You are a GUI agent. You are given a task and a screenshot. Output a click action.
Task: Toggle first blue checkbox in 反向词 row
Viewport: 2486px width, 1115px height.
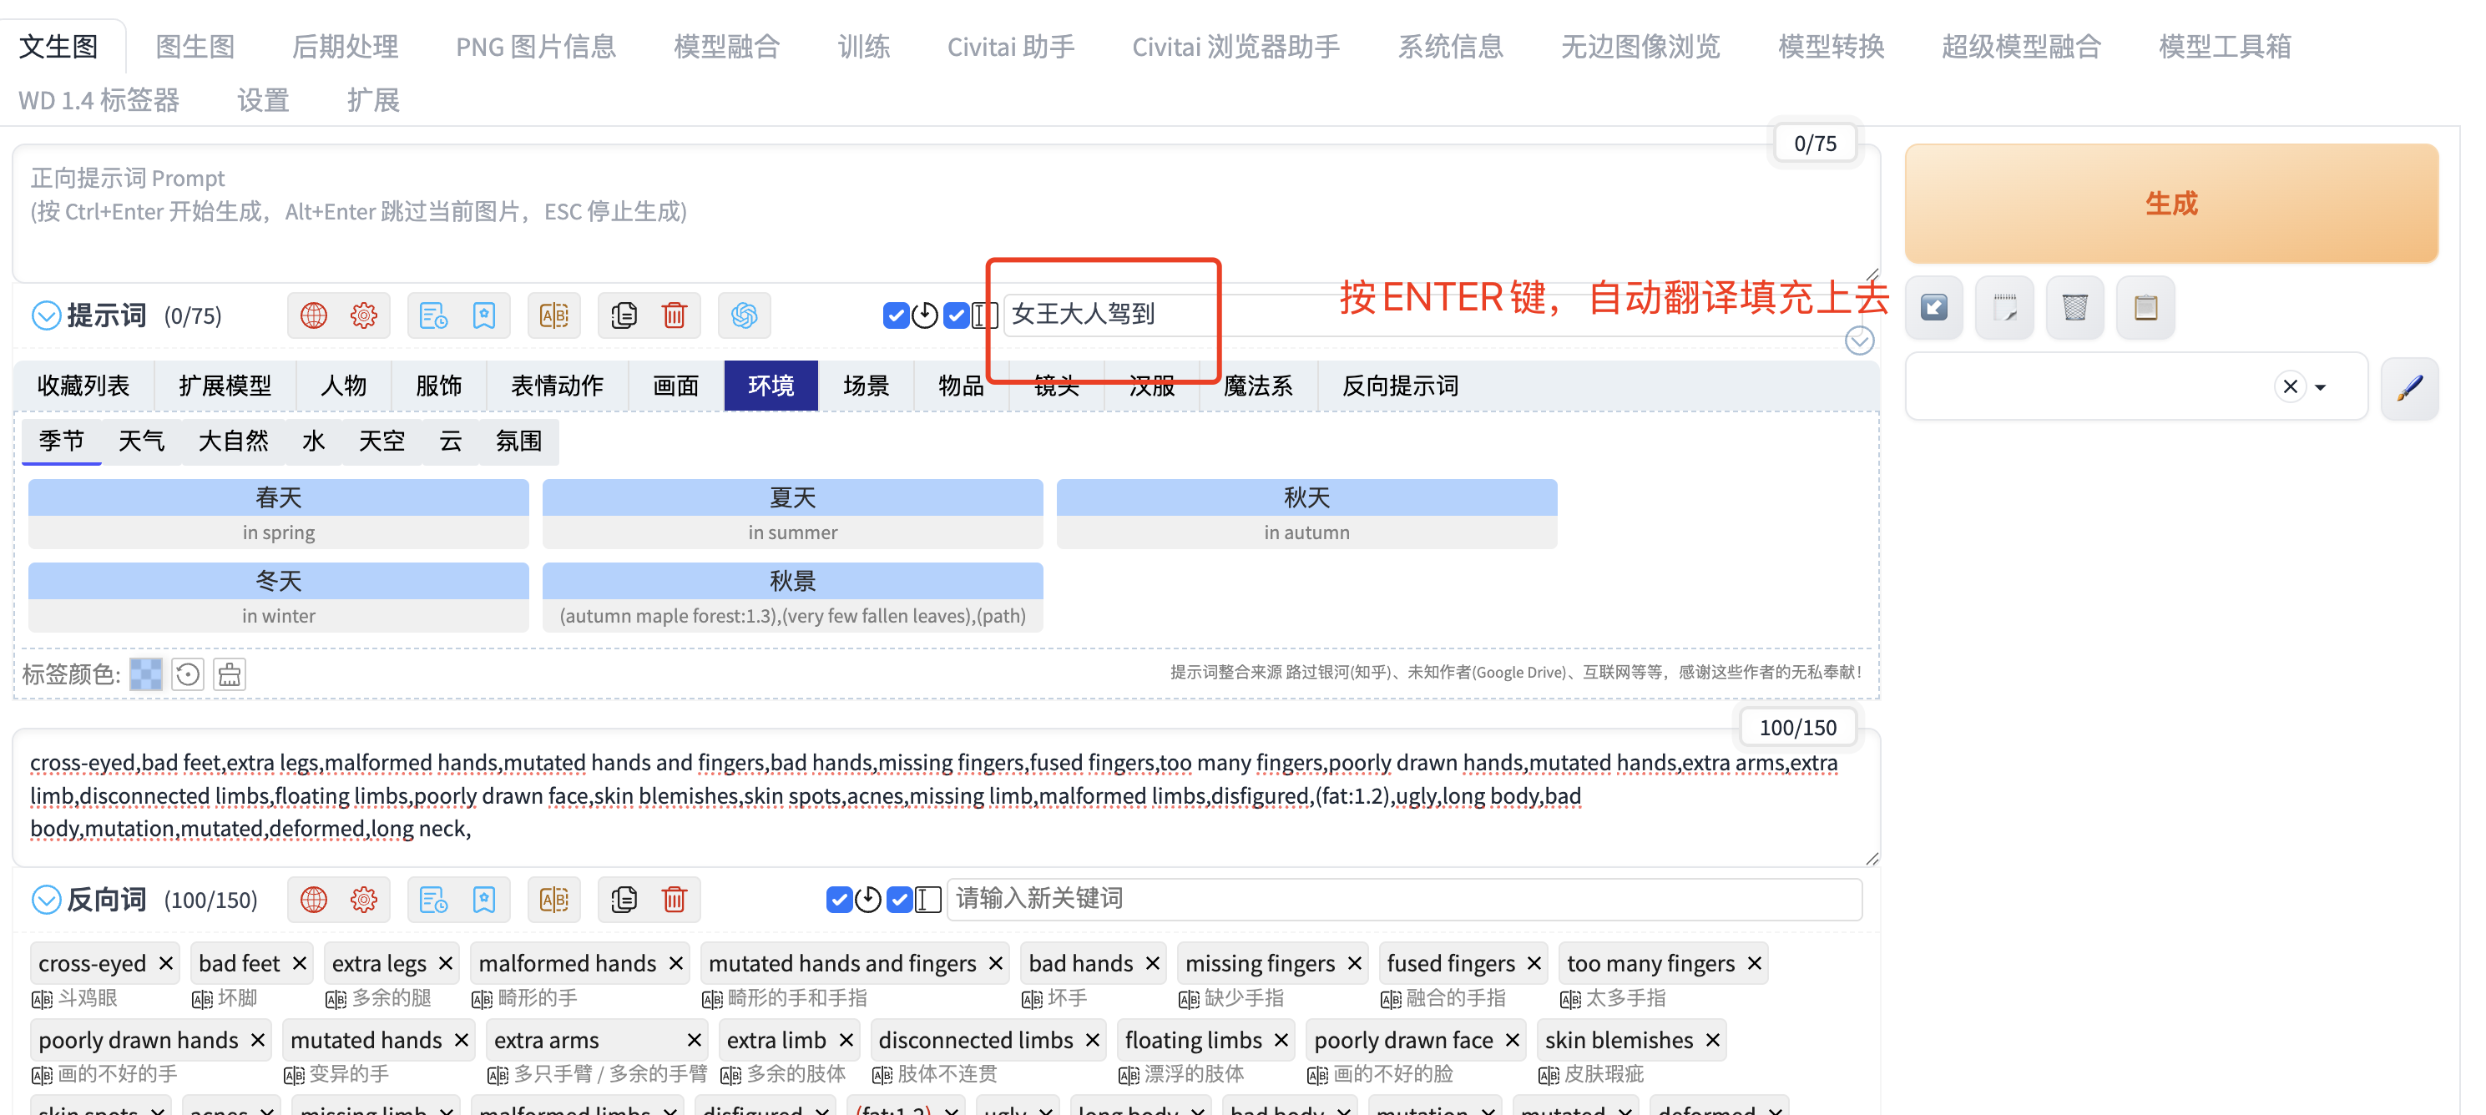coord(839,900)
